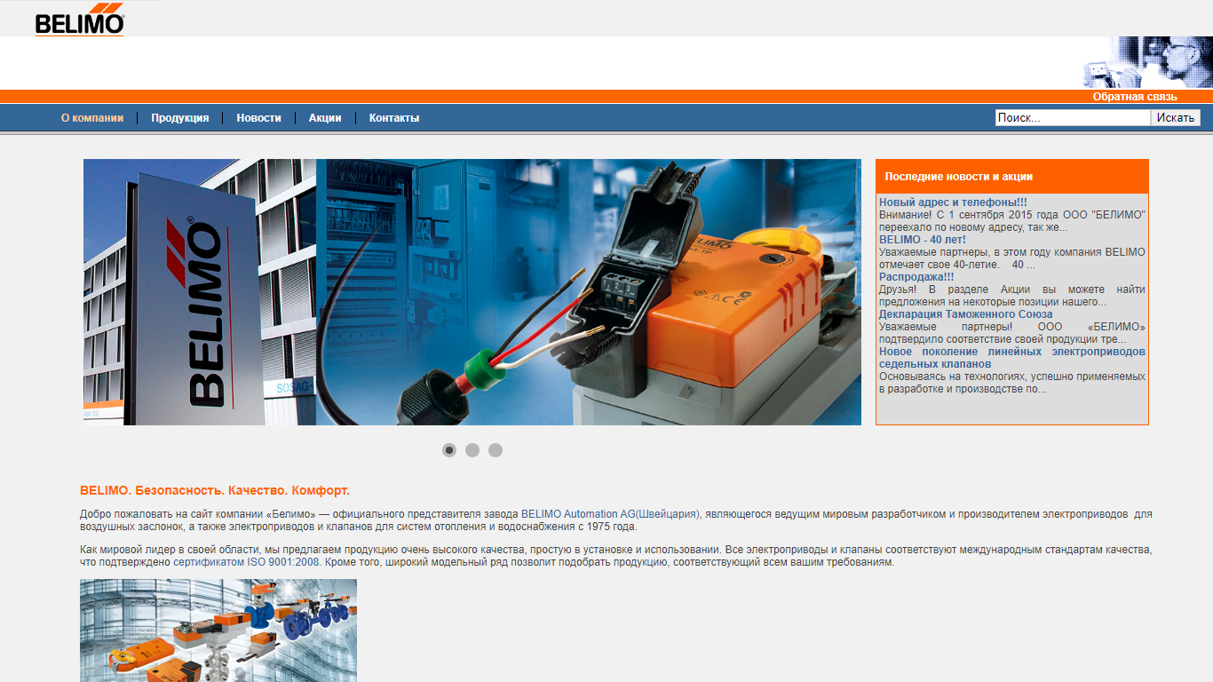Select the first slider dot

449,450
